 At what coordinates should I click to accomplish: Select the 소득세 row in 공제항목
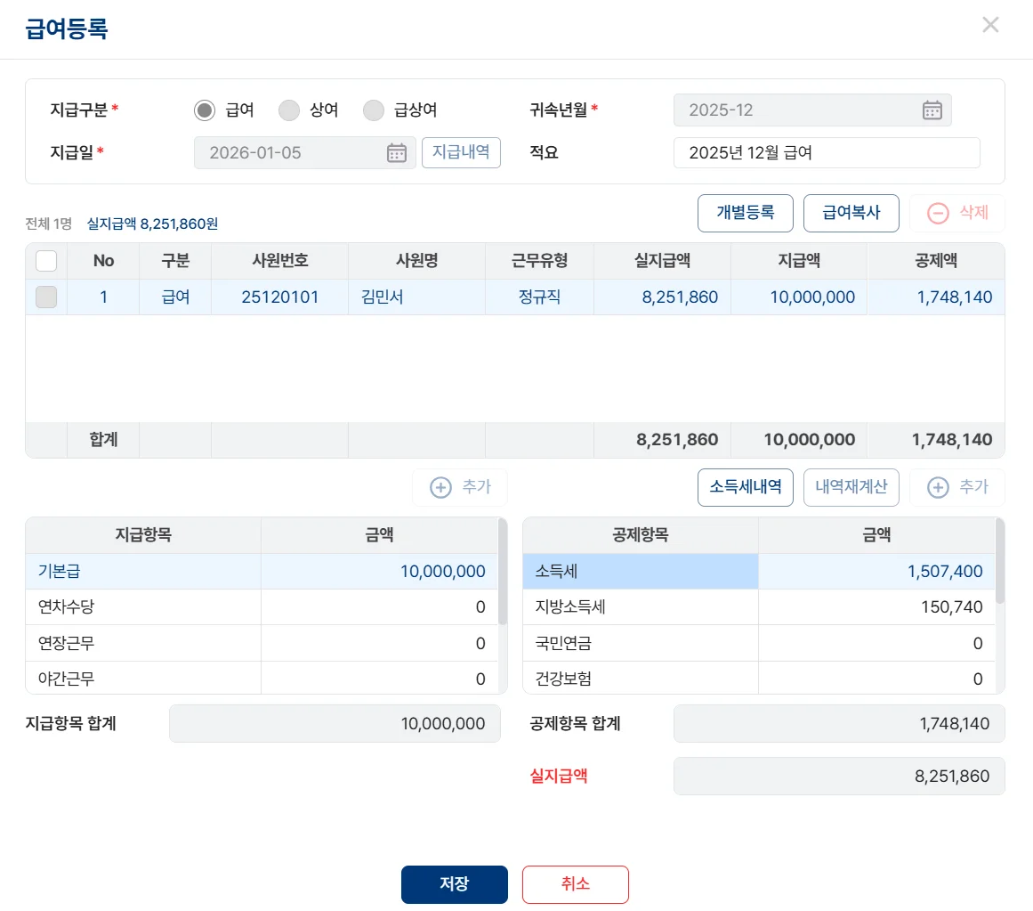pos(640,572)
